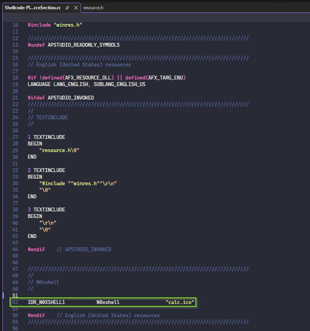
Task: Click the 1 TEXTINCLUDE line
Action: [x=46, y=137]
